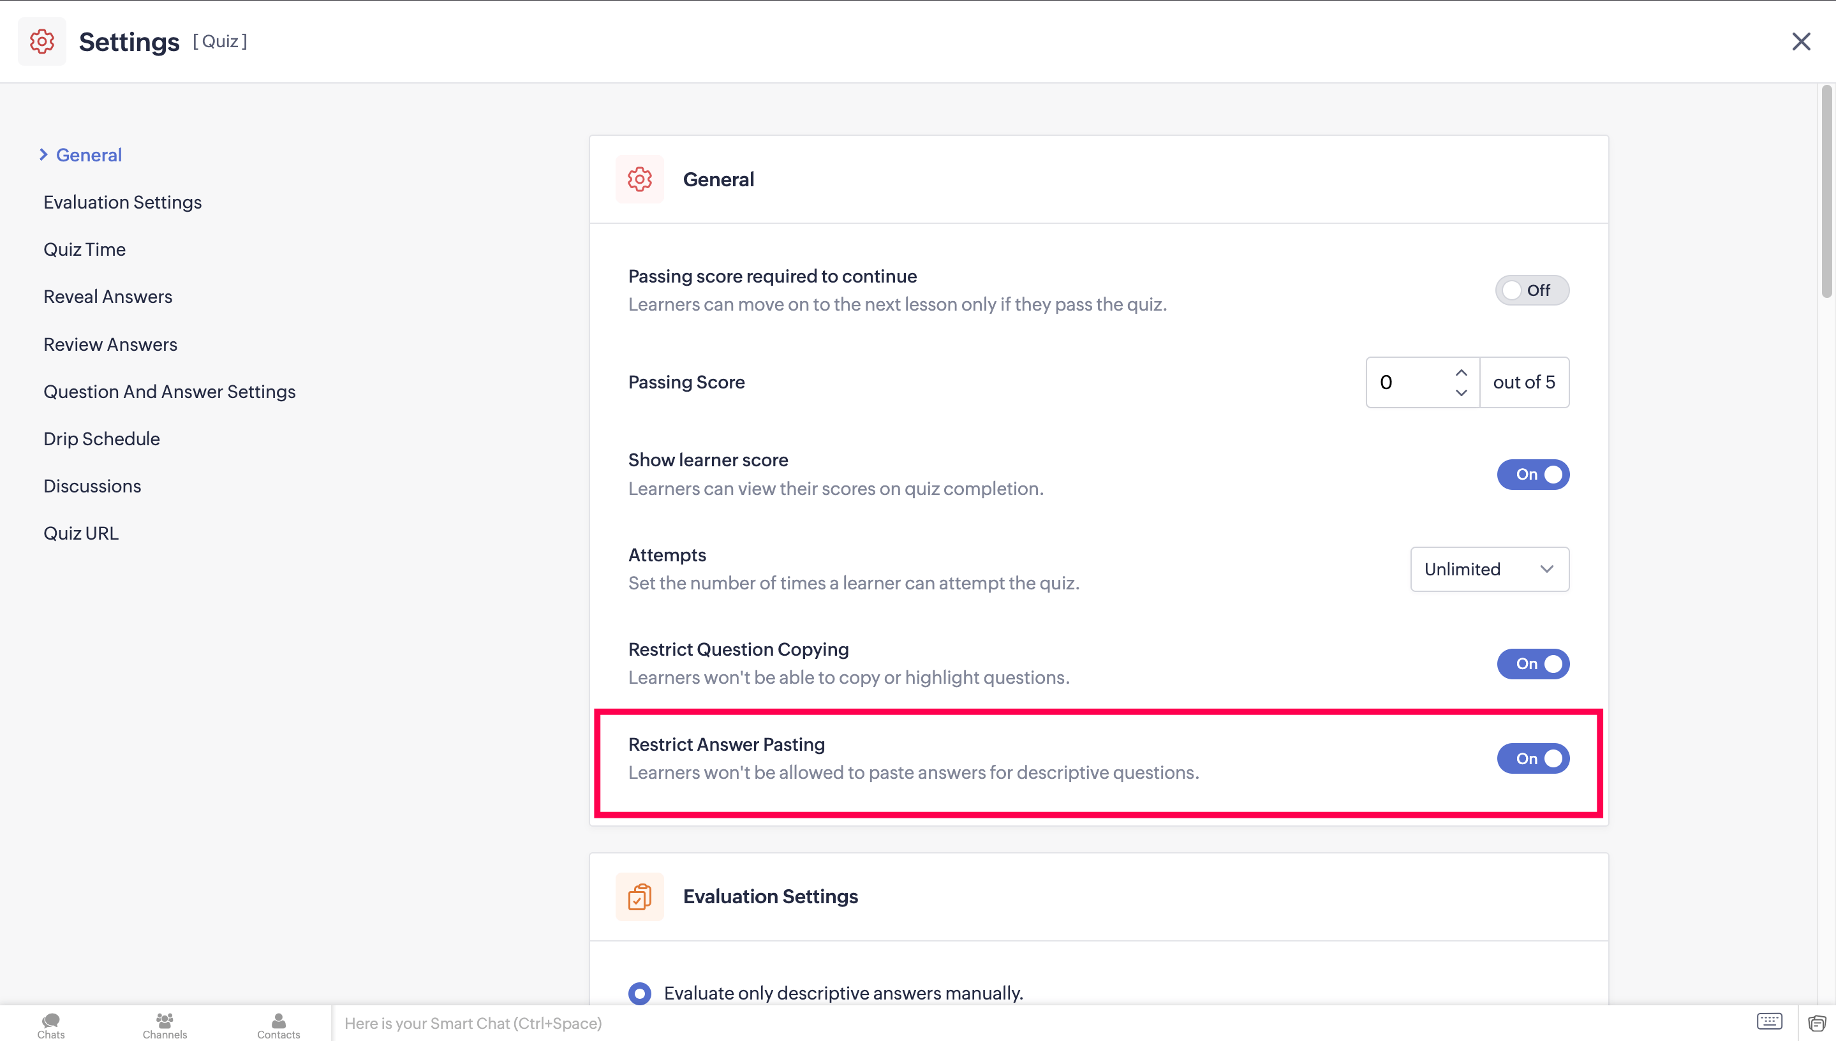
Task: Decrease Passing Score with down arrow
Action: pyautogui.click(x=1461, y=392)
